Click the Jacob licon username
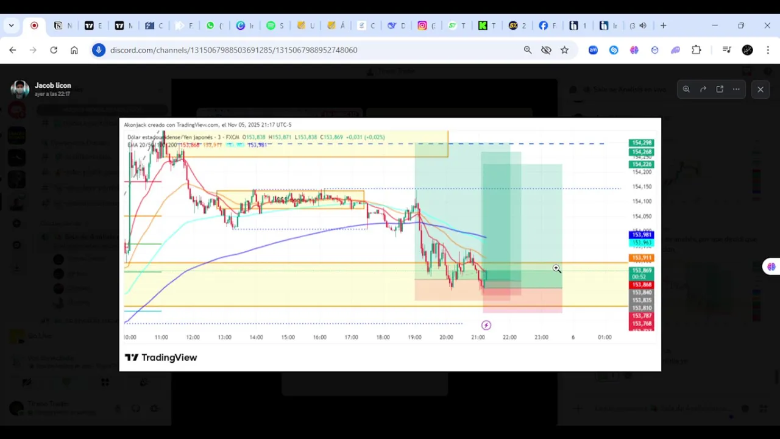The height and width of the screenshot is (439, 780). pos(53,85)
